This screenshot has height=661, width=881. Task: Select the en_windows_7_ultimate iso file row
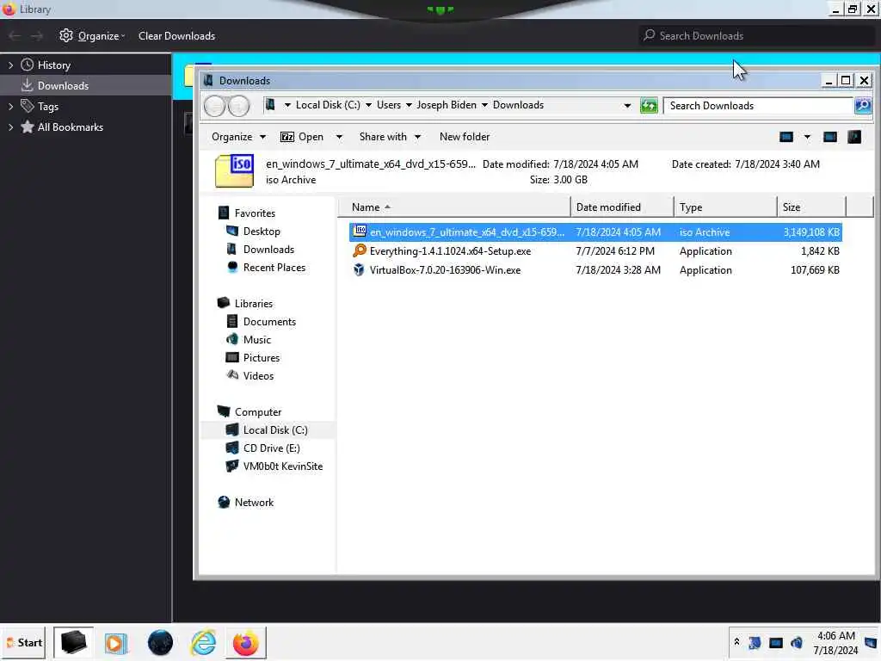point(595,232)
